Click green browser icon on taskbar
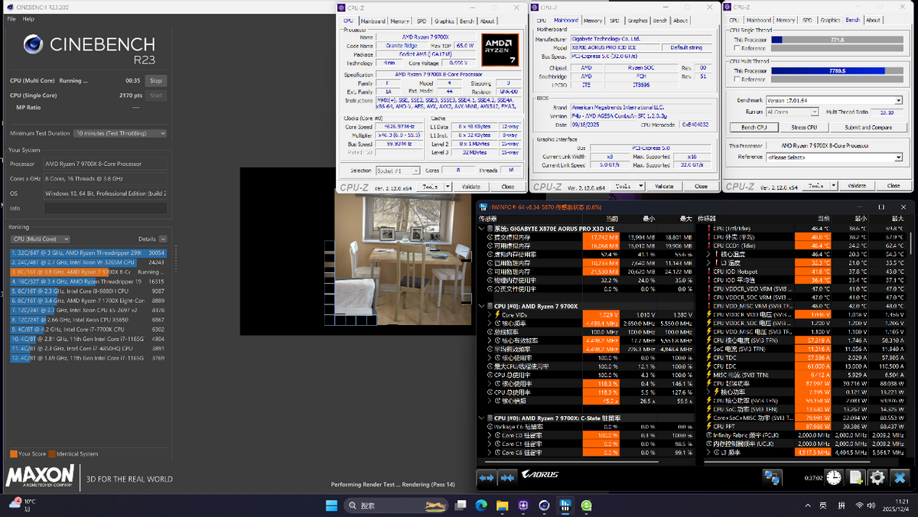The height and width of the screenshot is (517, 918). 586,506
